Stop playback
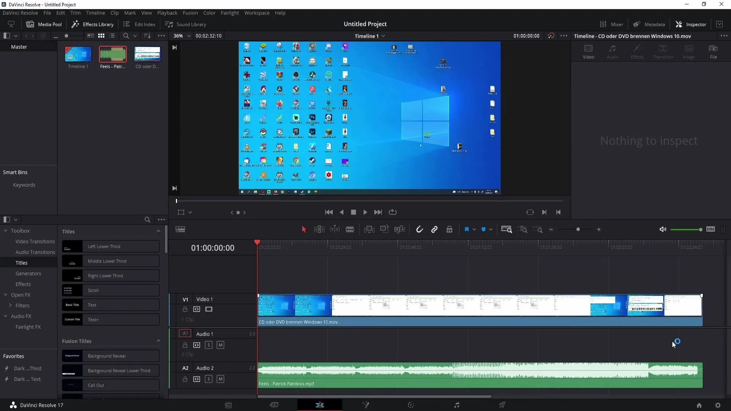 353,212
